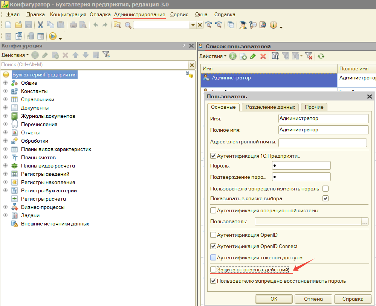
Task: Clear the toolbar search box with X
Action: (x=200, y=25)
